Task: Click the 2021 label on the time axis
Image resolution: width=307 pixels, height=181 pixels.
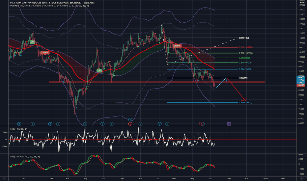Action: (x=159, y=178)
